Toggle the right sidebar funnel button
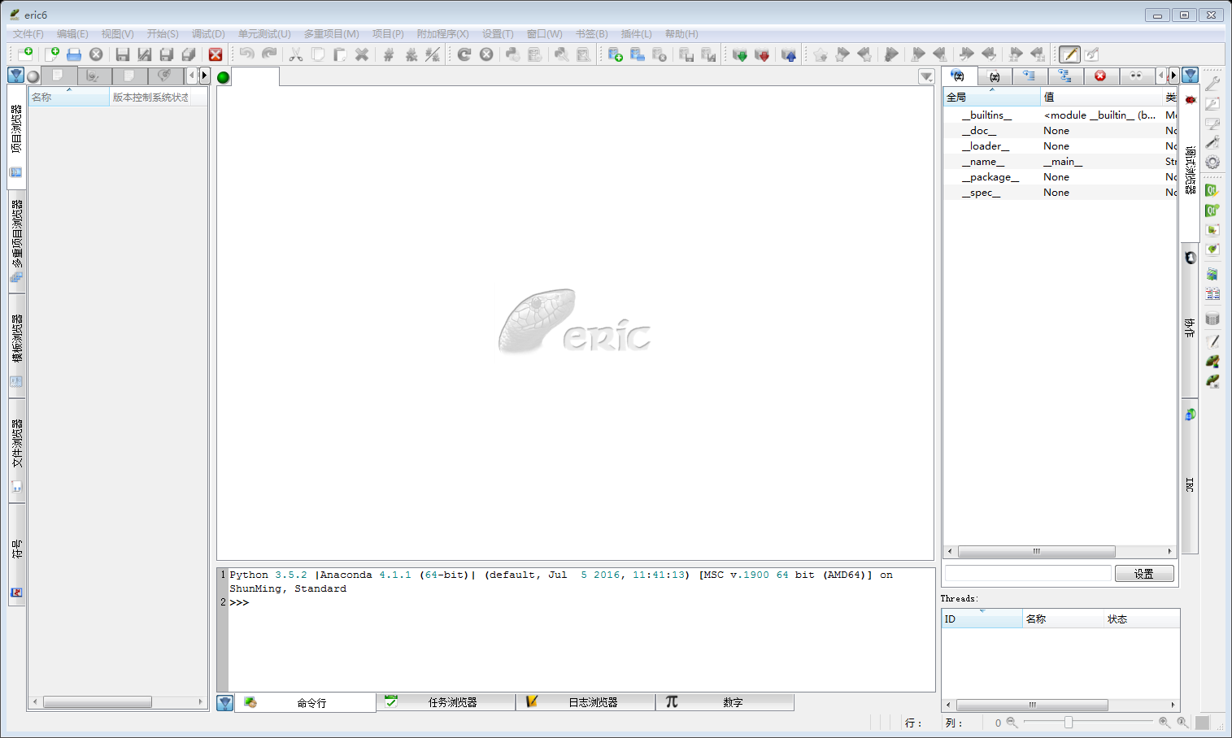The height and width of the screenshot is (738, 1232). click(x=1191, y=76)
